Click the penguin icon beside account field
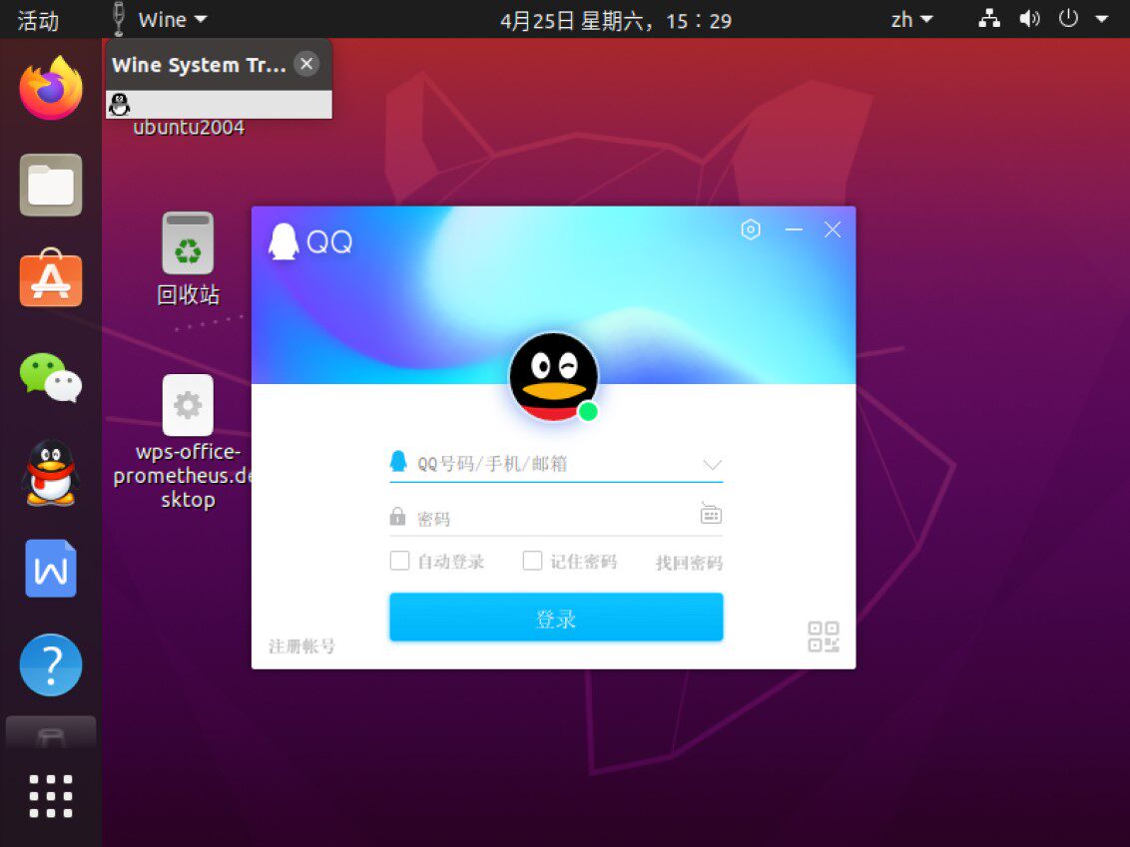 tap(398, 462)
